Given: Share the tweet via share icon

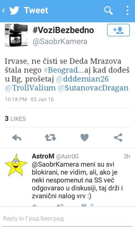Looking at the screenshot, I should pos(118,138).
